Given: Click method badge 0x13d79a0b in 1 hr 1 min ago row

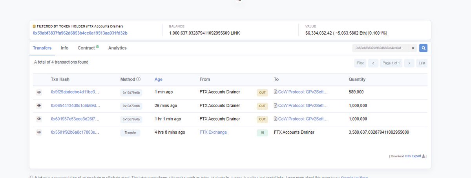Looking at the screenshot, I should coord(131,119).
